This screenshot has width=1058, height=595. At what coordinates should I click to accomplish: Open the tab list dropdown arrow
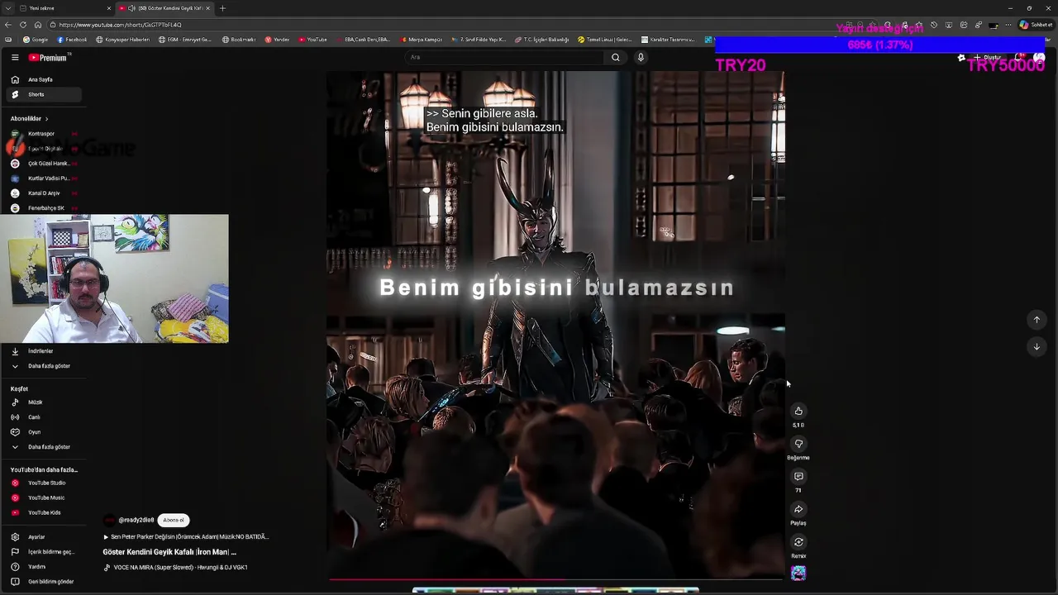pos(7,8)
